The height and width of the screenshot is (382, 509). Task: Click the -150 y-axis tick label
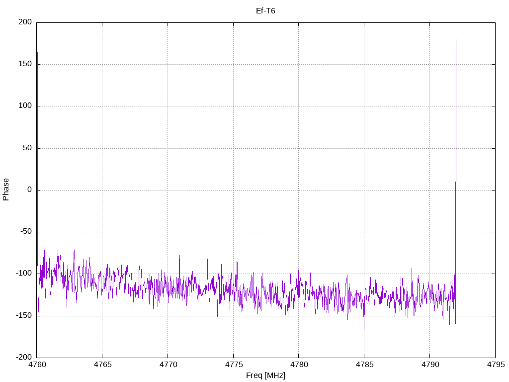pyautogui.click(x=24, y=316)
